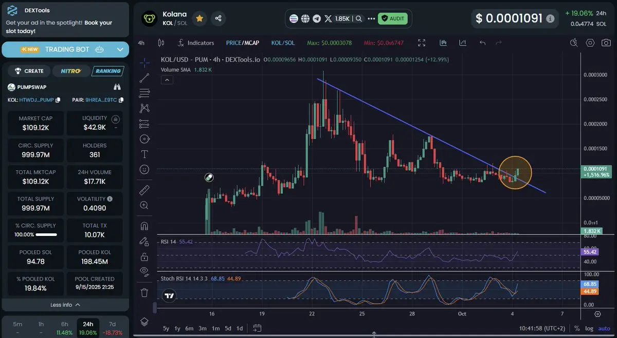Set chart range to 1d
Screen dimensions: 617x338
click(x=240, y=328)
